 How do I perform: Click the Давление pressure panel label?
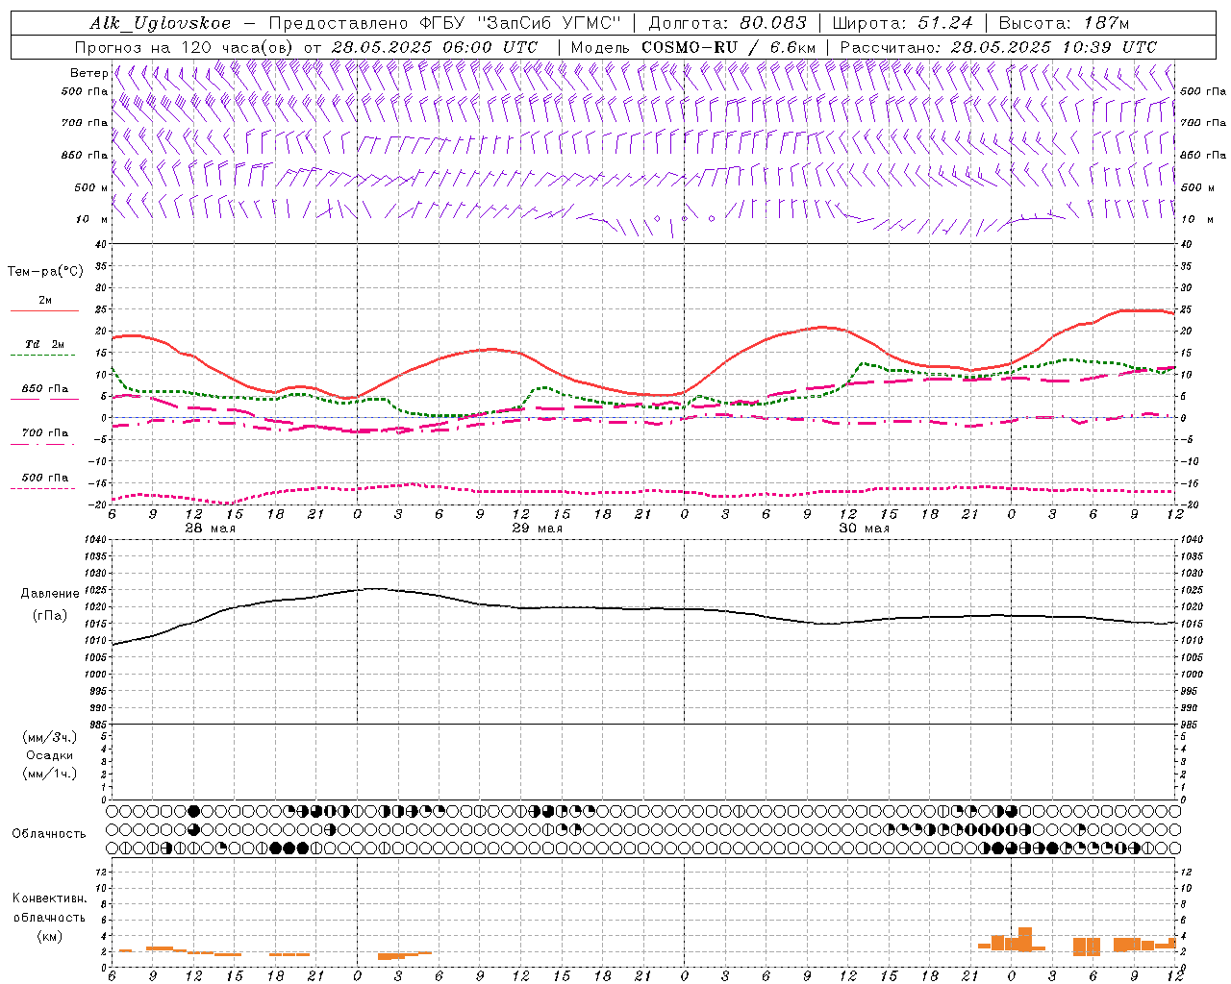tap(48, 594)
